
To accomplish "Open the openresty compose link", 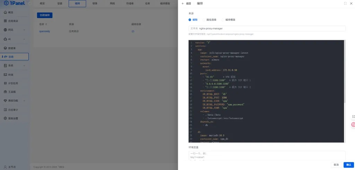I will coord(44,31).
